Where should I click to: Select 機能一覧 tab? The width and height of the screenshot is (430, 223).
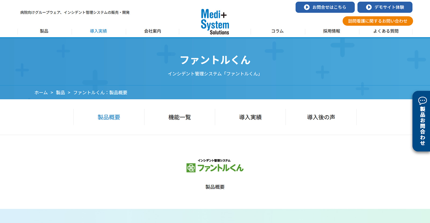point(180,117)
